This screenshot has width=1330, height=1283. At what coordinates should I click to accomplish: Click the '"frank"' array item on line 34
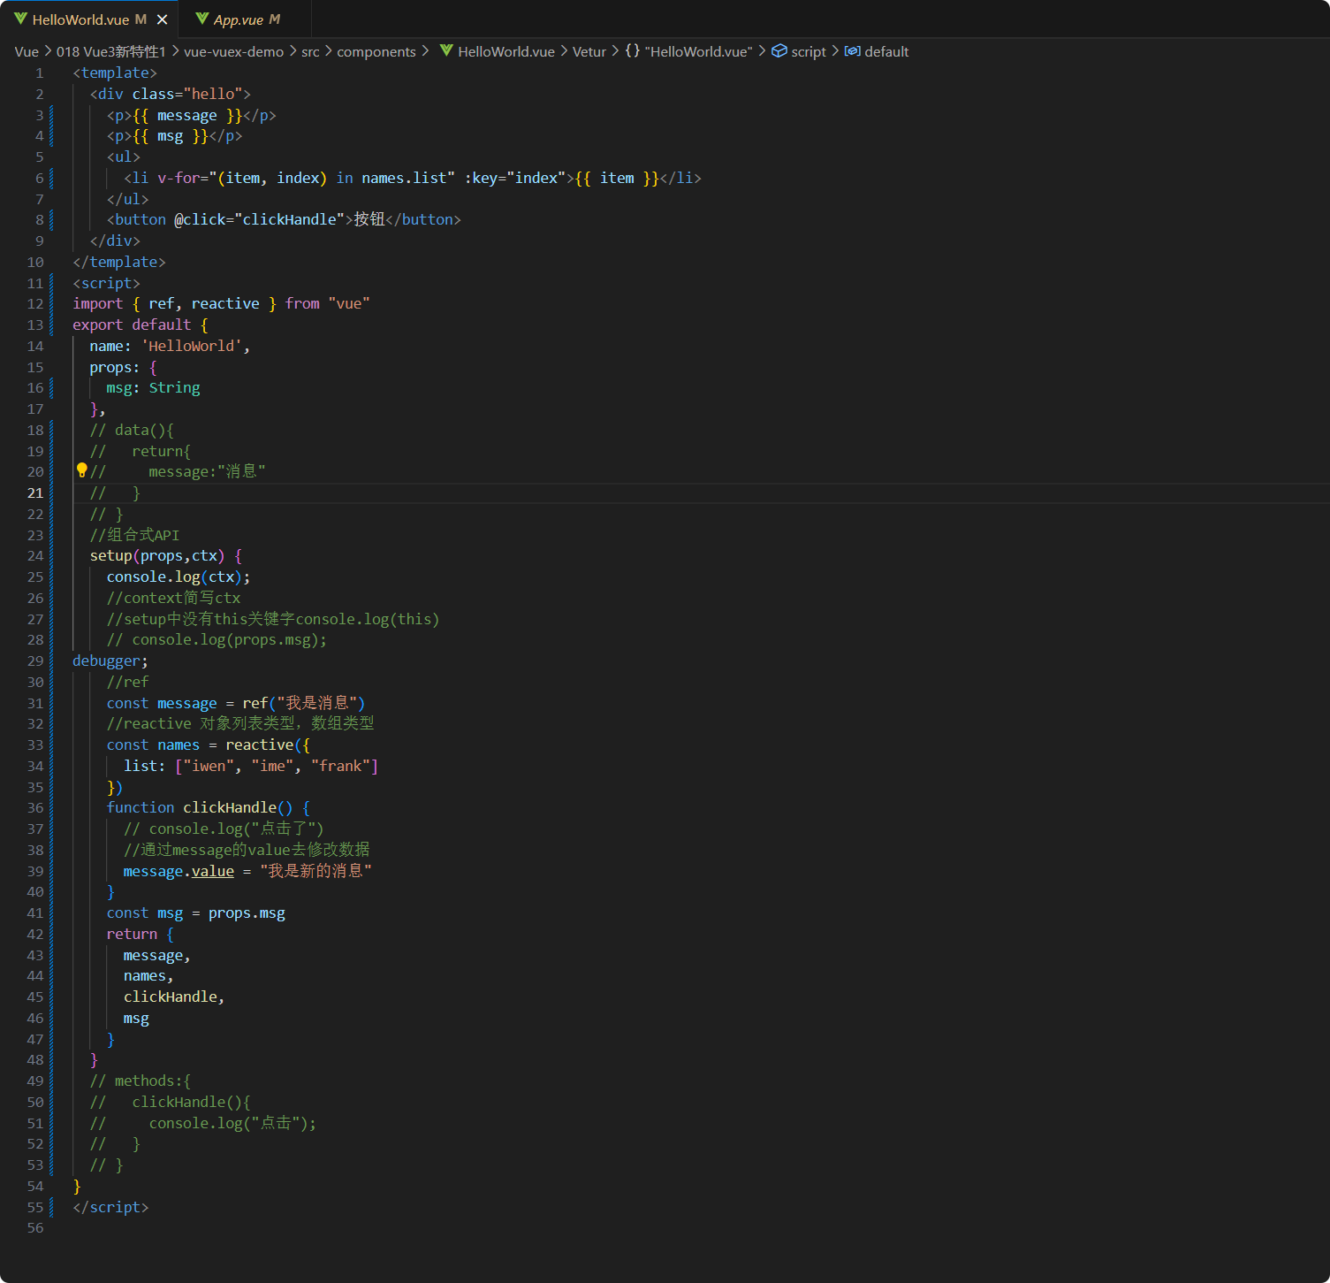click(340, 767)
